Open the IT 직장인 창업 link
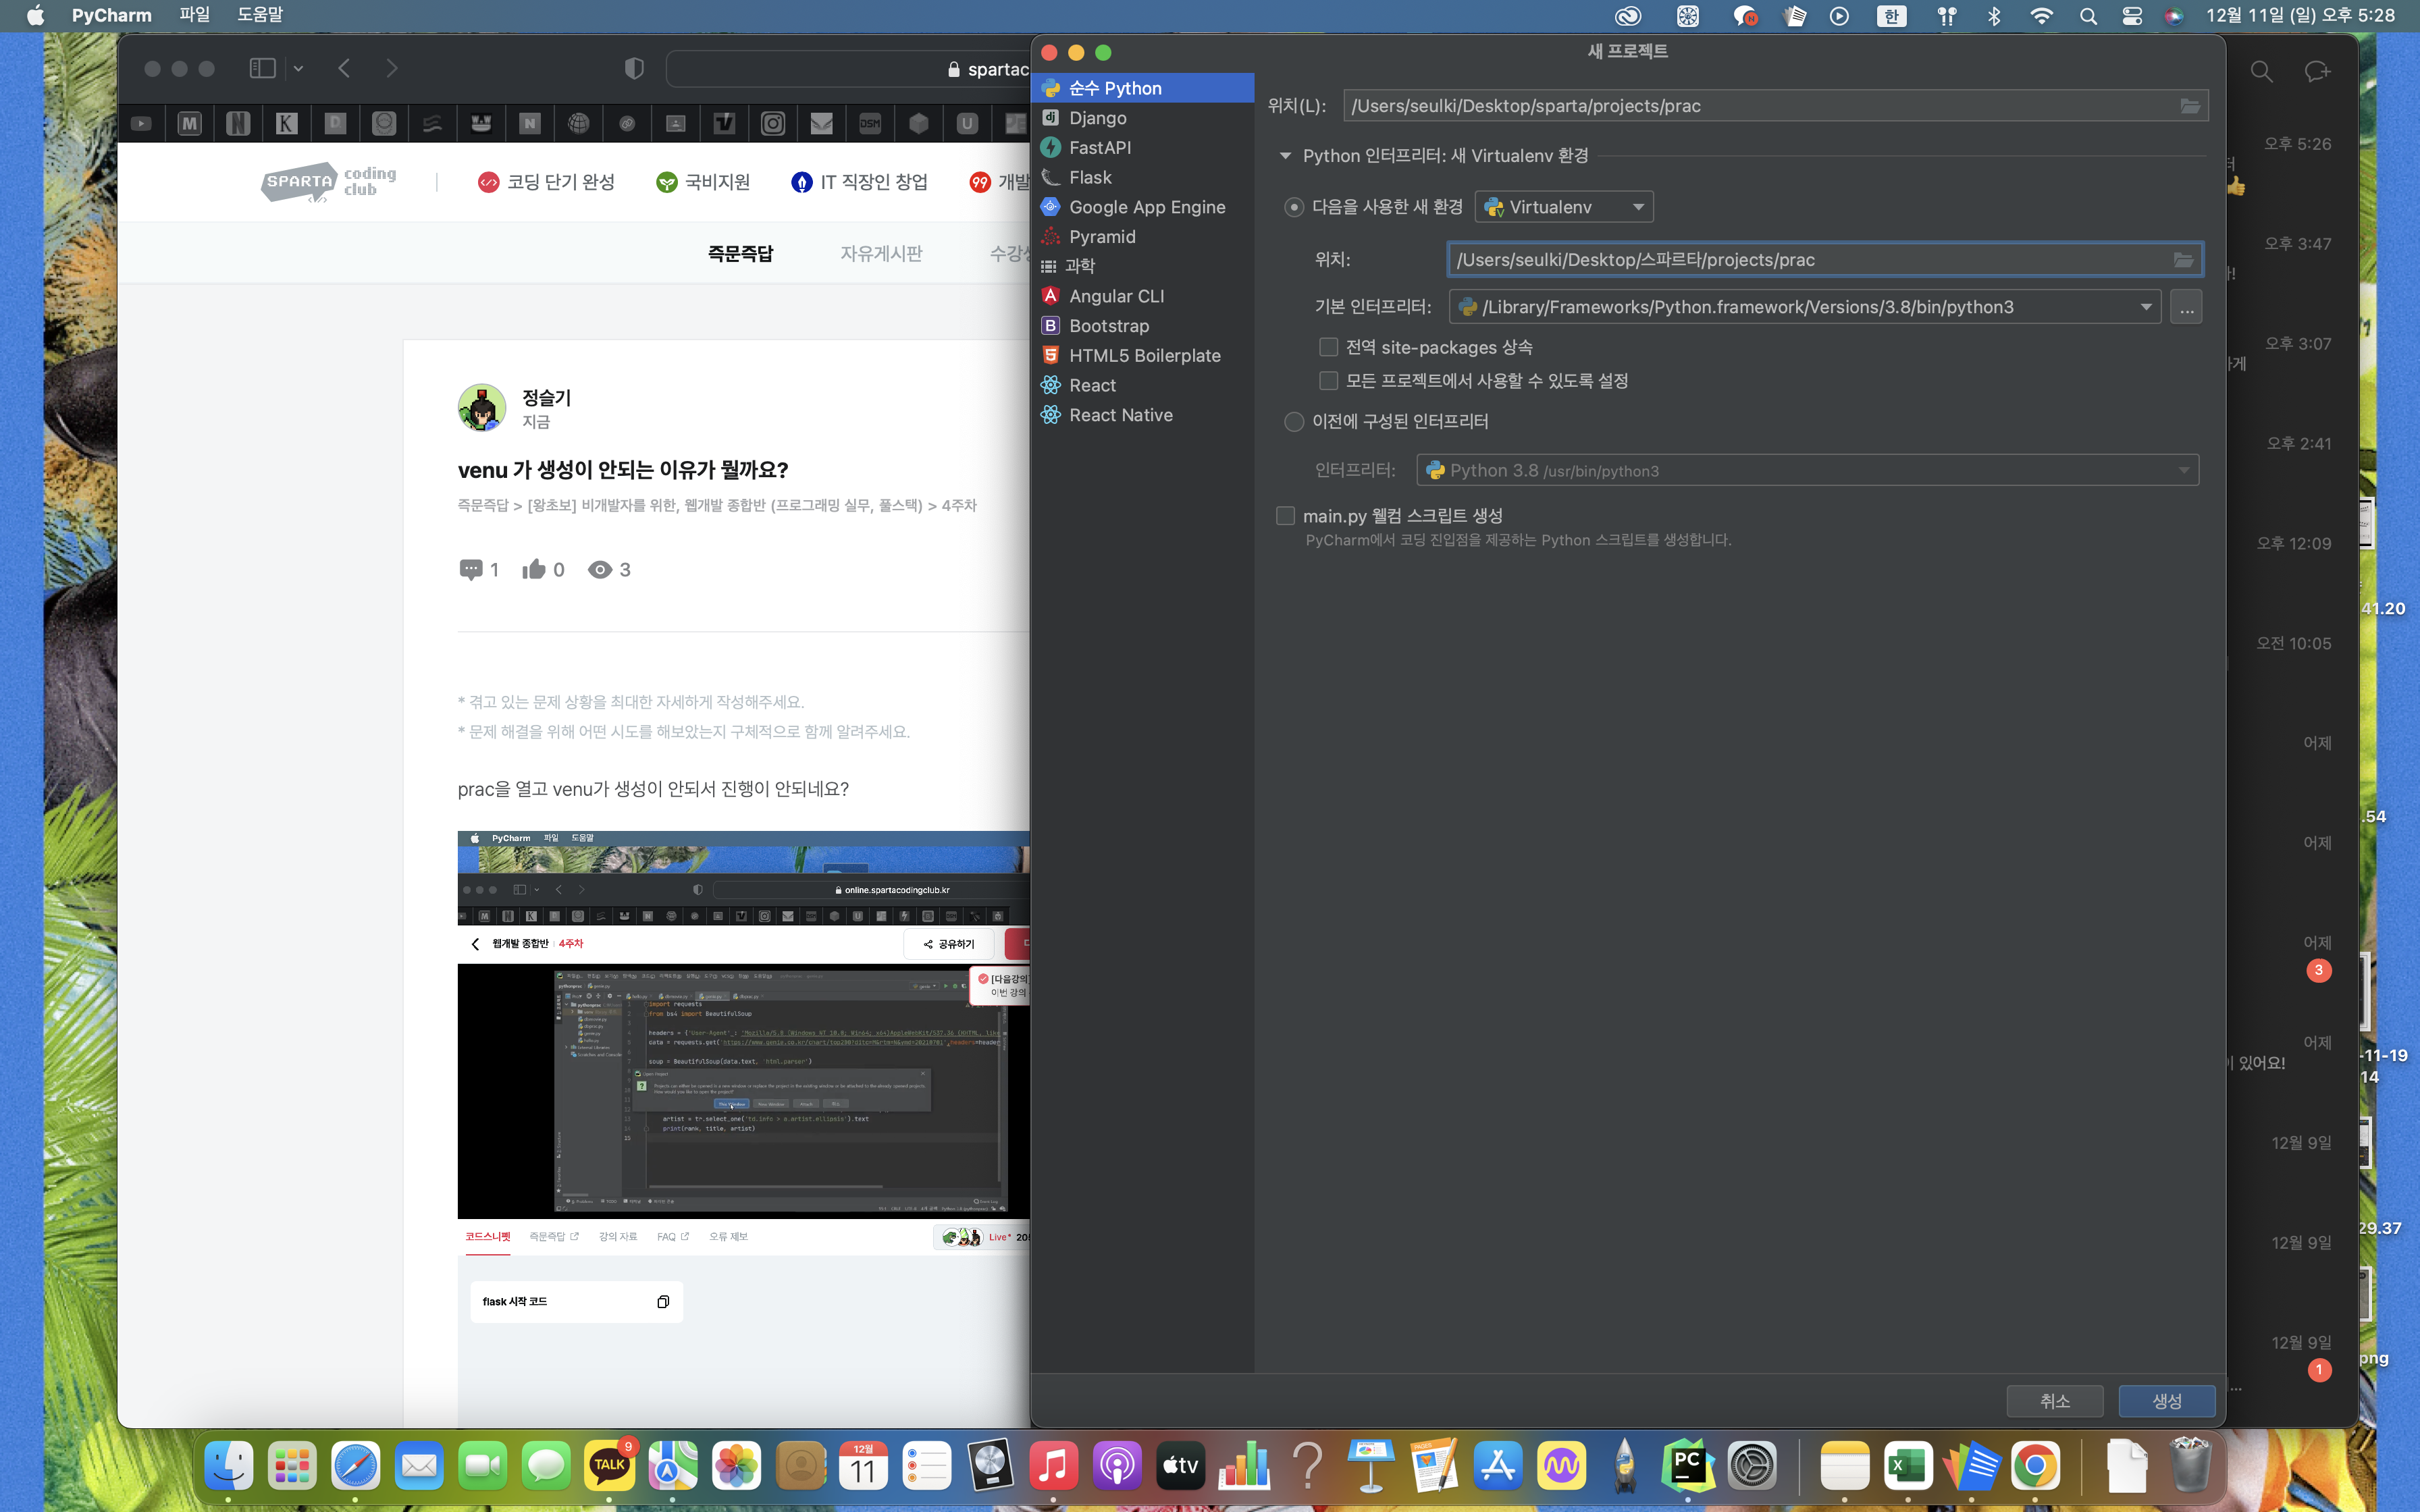Image resolution: width=2420 pixels, height=1512 pixels. click(859, 182)
